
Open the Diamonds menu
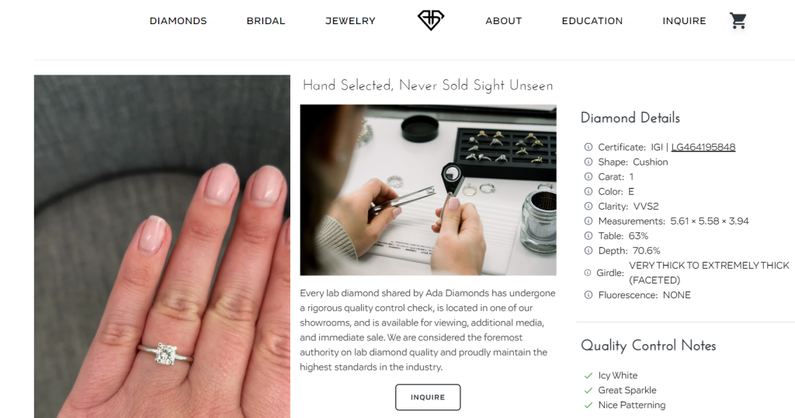tap(178, 21)
